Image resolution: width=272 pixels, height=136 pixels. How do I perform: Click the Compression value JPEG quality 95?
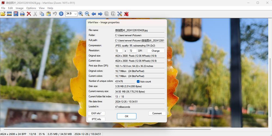(x=140, y=46)
